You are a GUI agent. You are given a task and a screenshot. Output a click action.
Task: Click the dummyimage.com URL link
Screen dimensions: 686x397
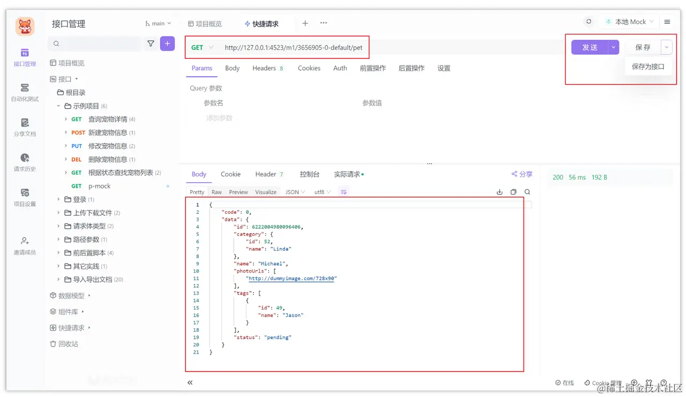292,279
